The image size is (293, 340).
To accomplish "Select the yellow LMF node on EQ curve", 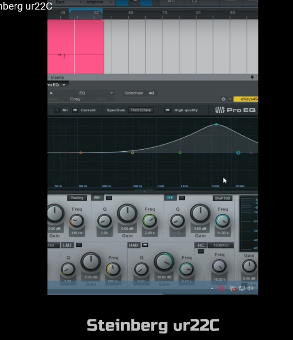I will (132, 153).
